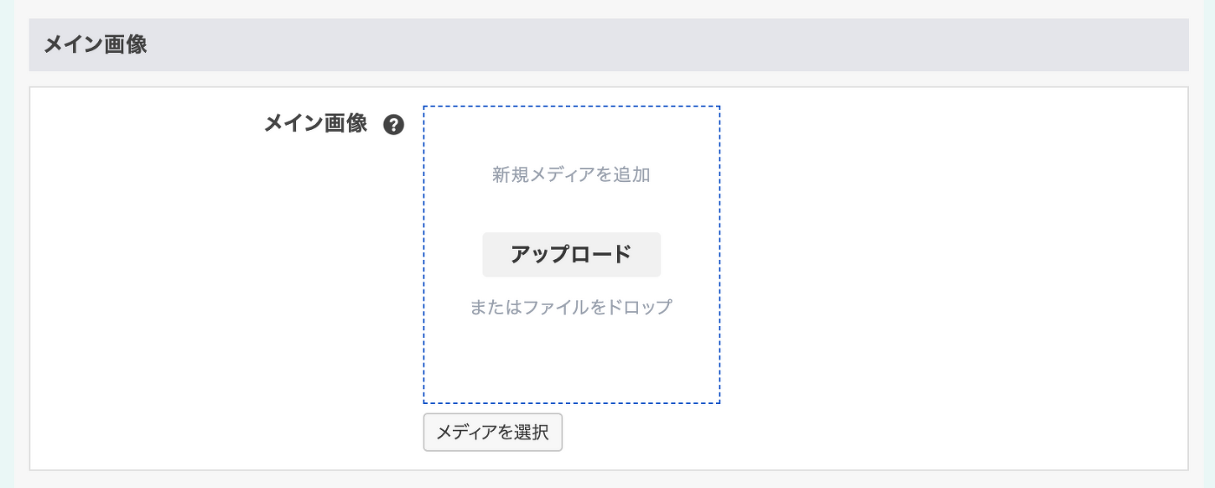Screen dimensions: 1215x488
Task: Show help for the main image field
Action: pos(394,125)
